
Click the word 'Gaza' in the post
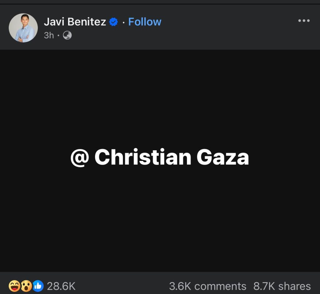tap(222, 157)
